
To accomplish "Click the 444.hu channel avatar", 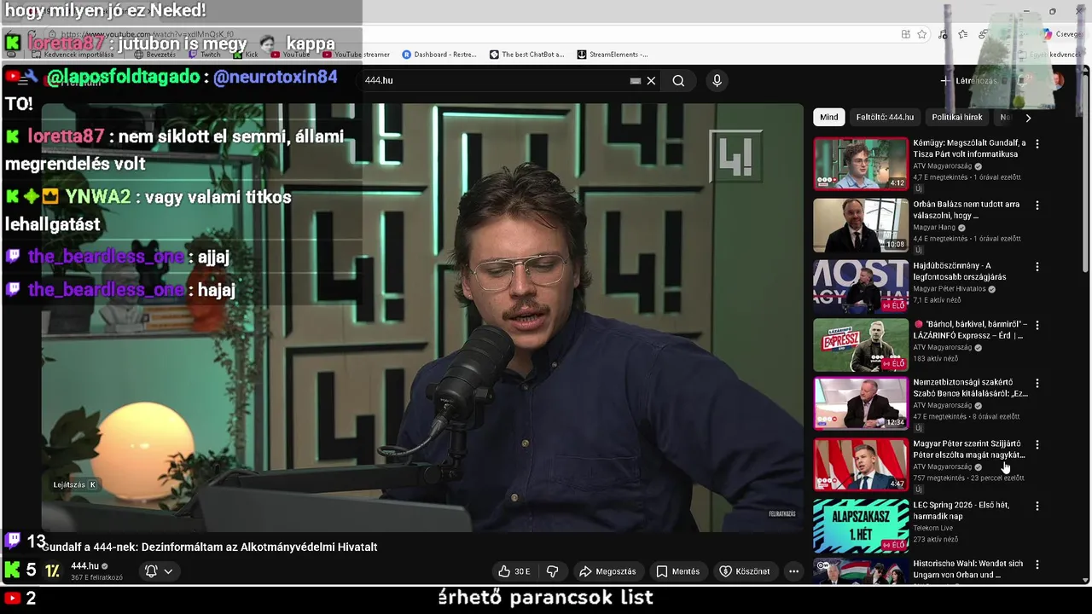I will (x=52, y=571).
